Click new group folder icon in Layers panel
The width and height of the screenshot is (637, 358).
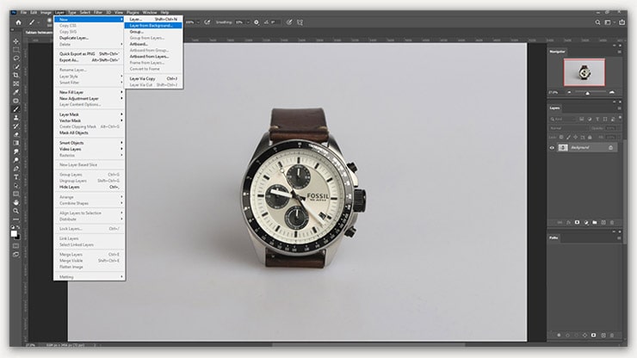click(595, 223)
